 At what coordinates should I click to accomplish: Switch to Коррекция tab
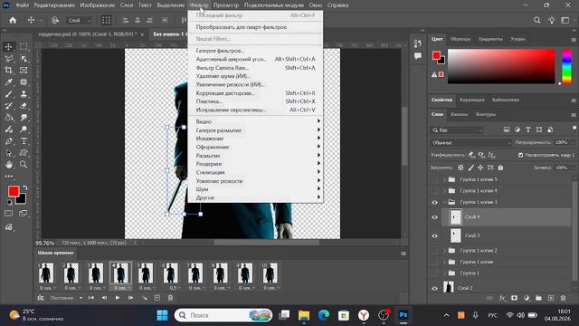pos(472,100)
